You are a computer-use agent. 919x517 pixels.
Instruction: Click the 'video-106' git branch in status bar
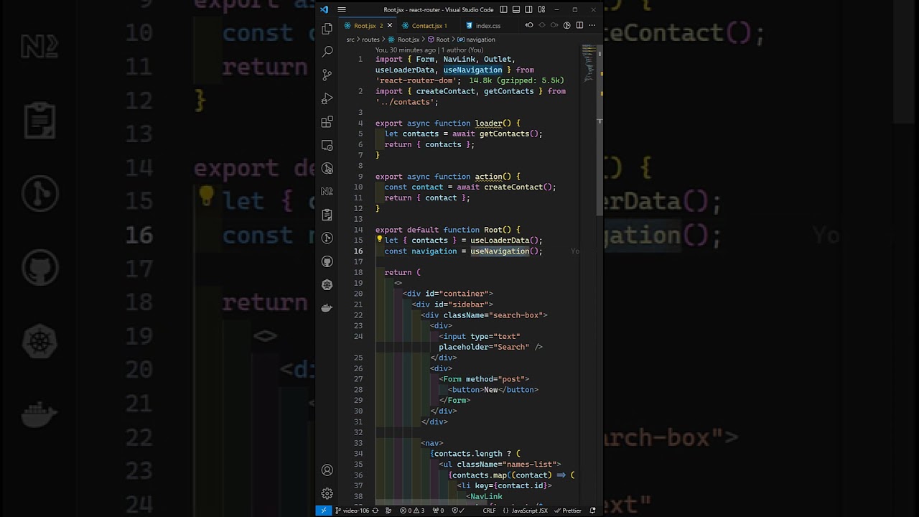point(352,511)
